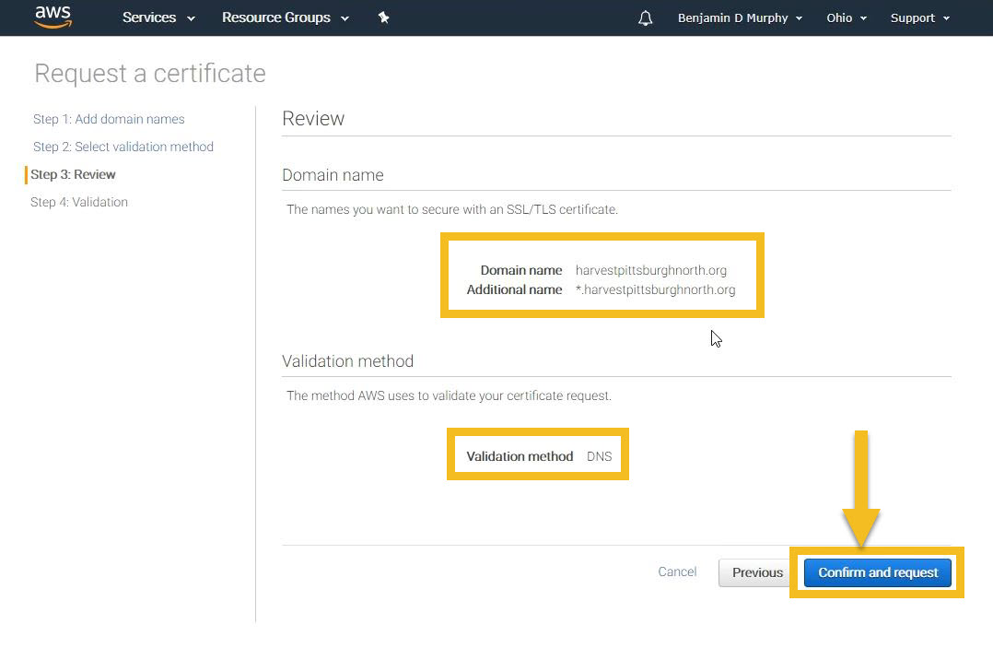Open the Benjamin D Murphy account menu
The image size is (993, 660).
coord(740,18)
